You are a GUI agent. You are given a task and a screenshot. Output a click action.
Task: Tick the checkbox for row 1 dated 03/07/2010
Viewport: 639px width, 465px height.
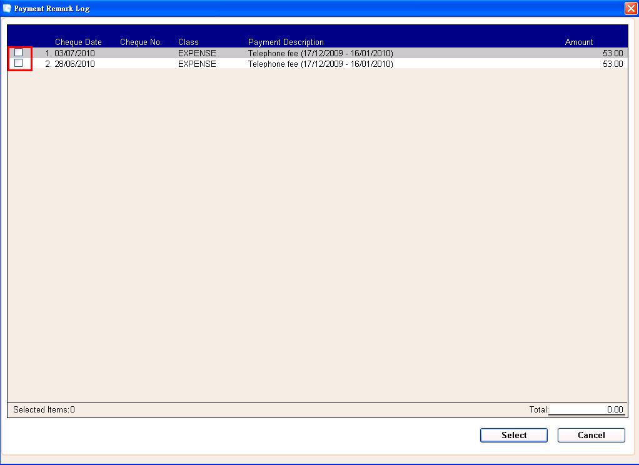pos(18,52)
